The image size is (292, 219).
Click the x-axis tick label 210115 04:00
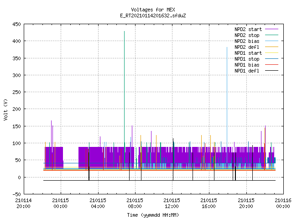98,203
